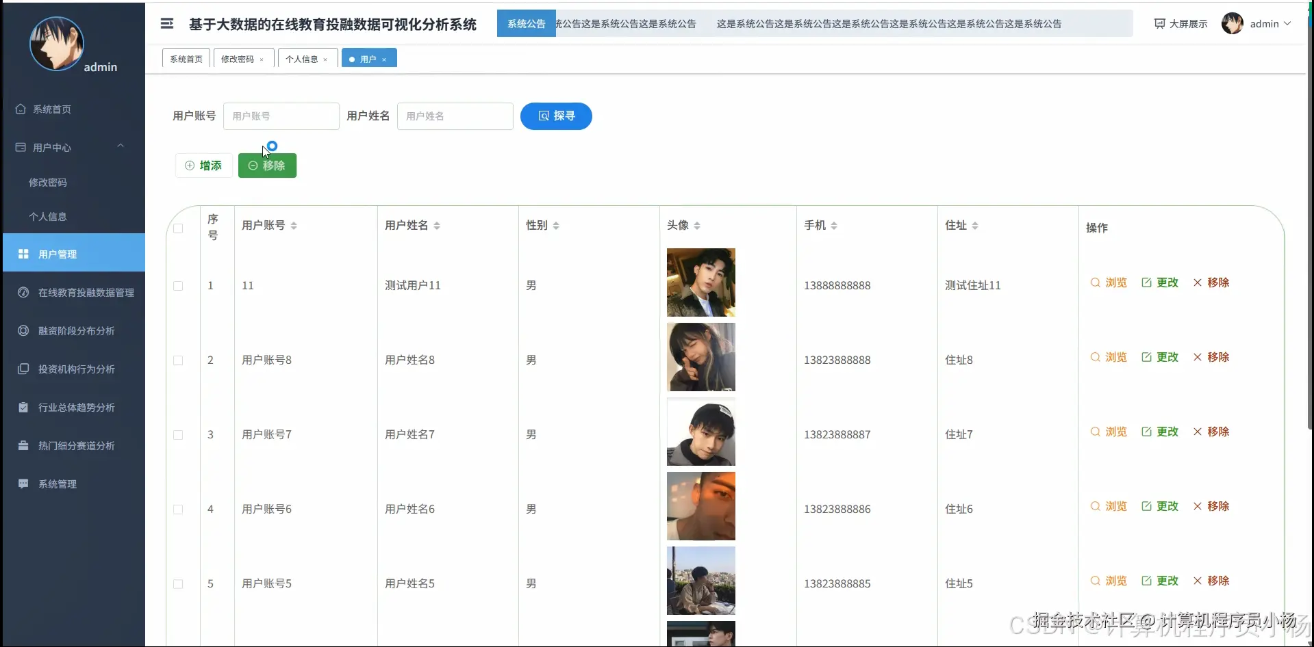Viewport: 1314px width, 647px height.
Task: Collapse the 用户中心 sidebar section
Action: pyautogui.click(x=121, y=146)
